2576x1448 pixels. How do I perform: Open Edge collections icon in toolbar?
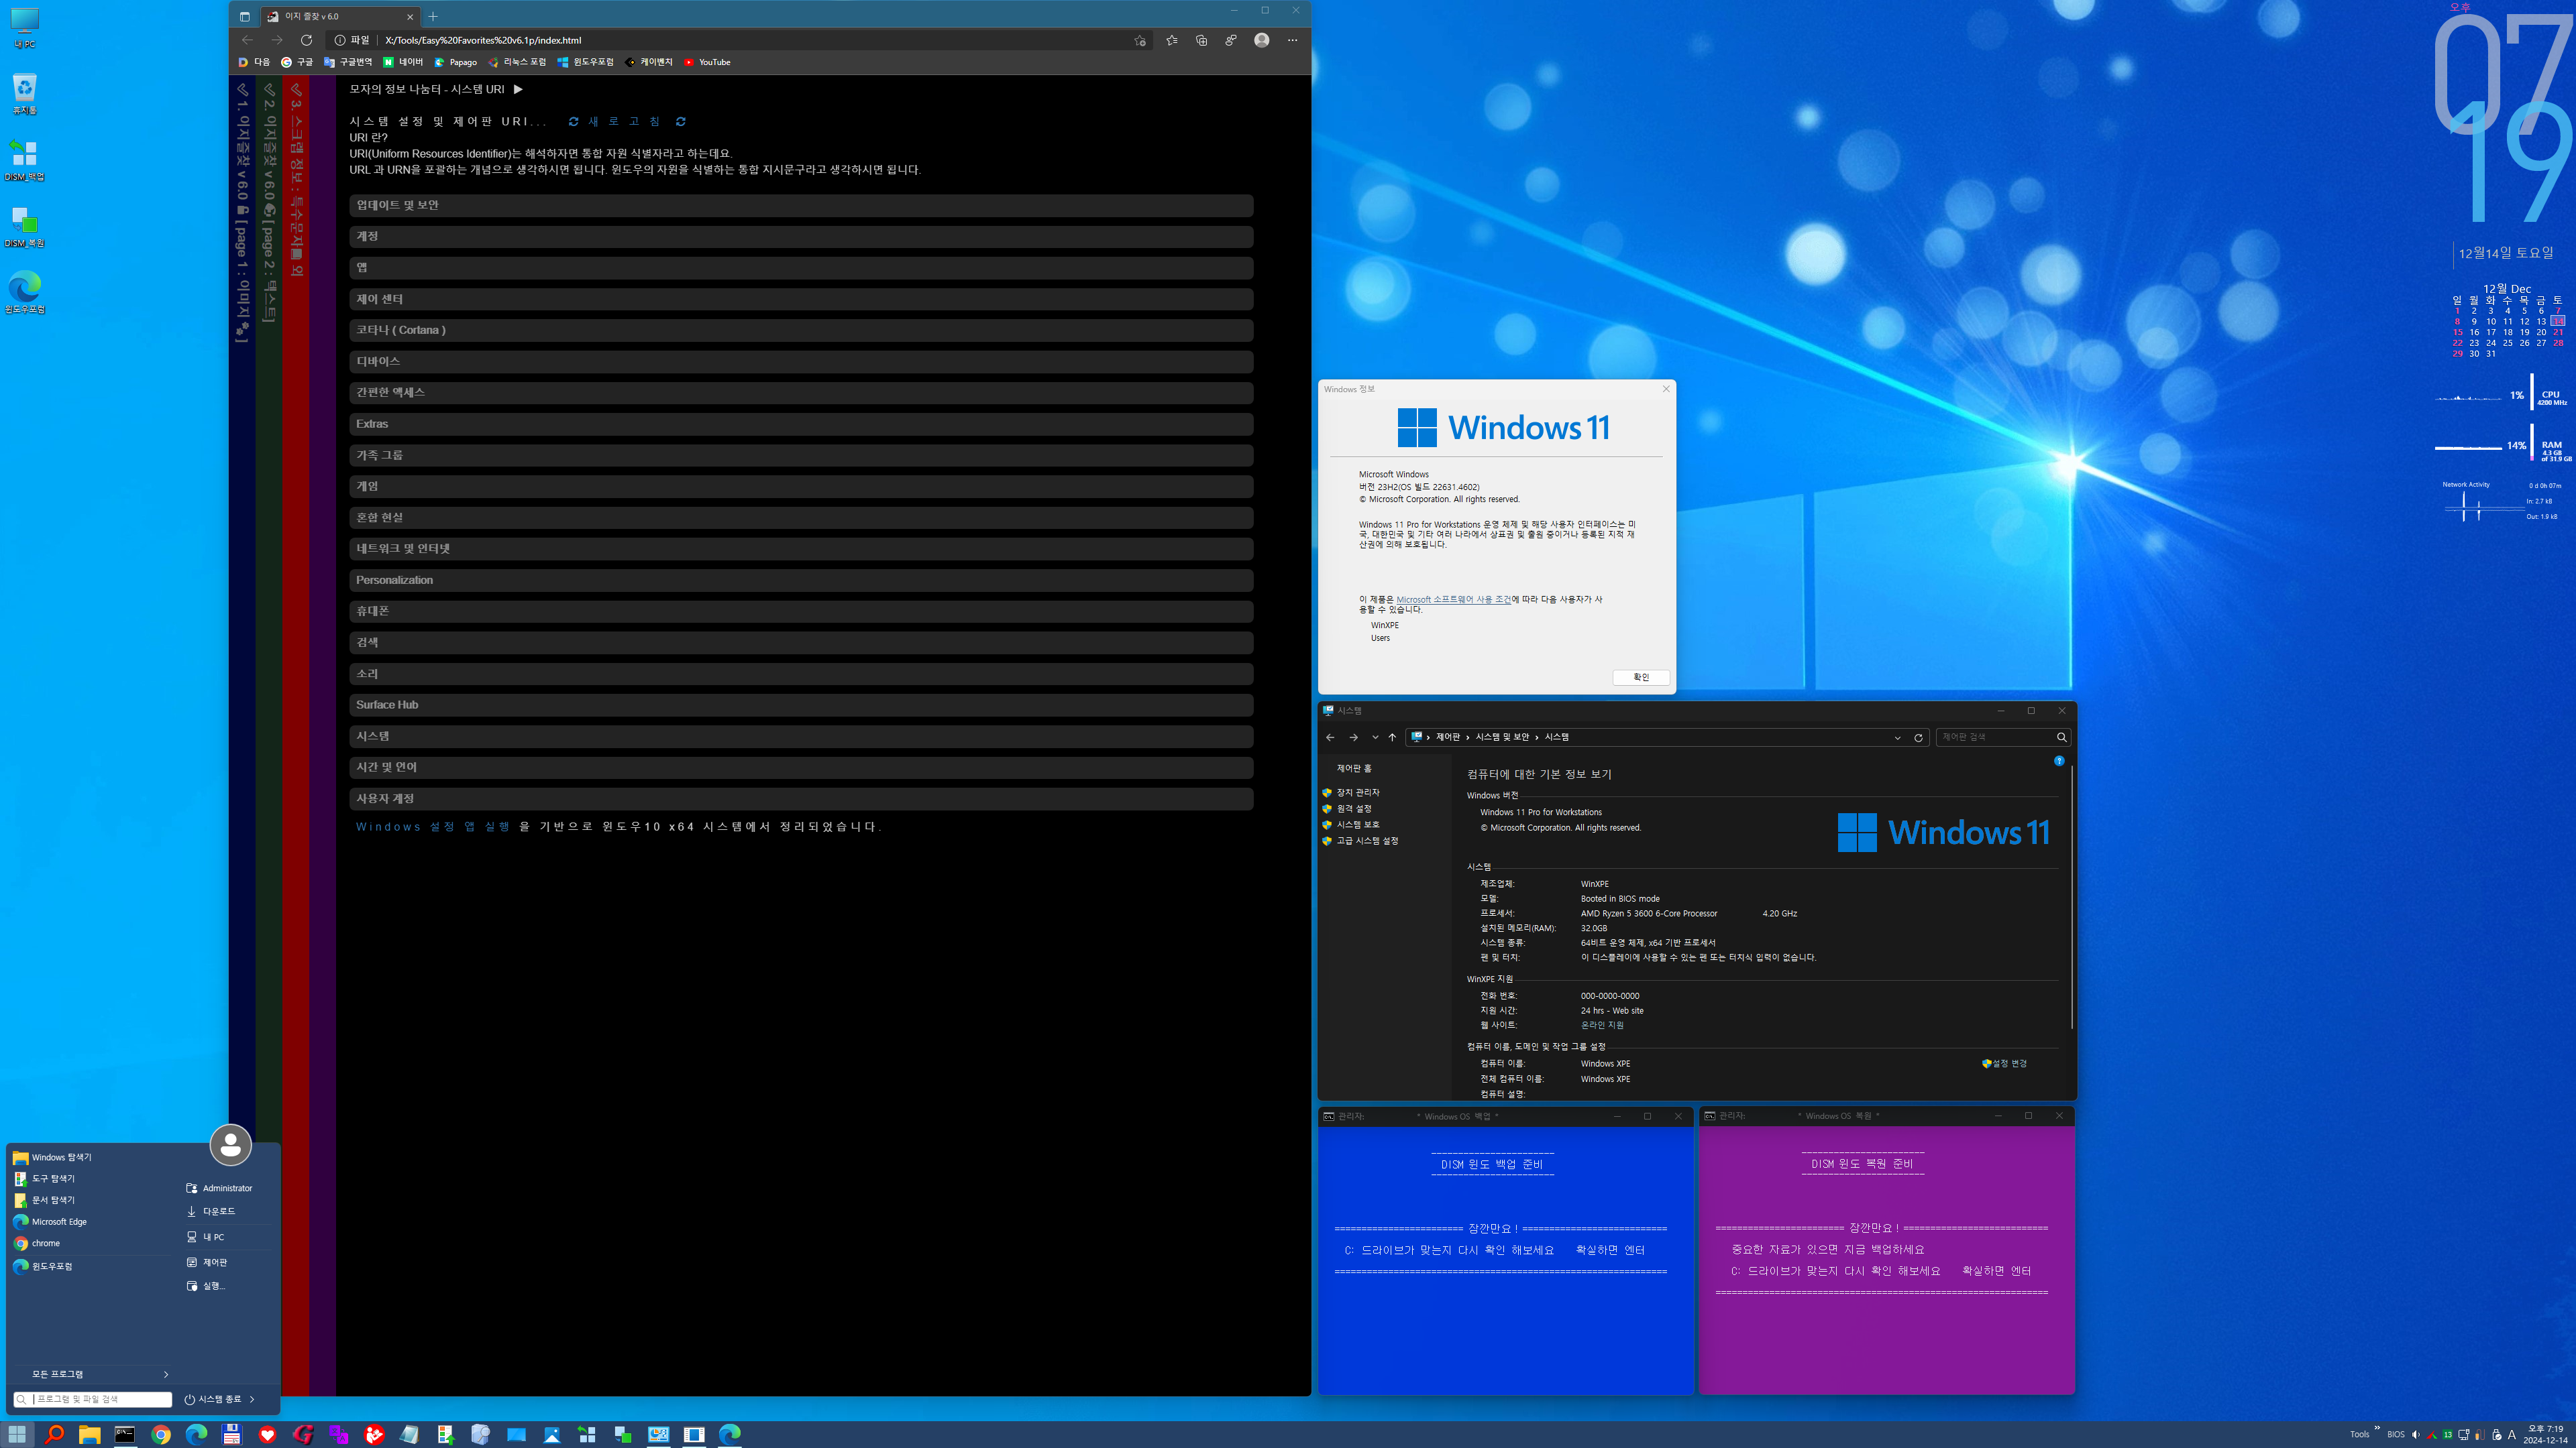pos(1201,40)
